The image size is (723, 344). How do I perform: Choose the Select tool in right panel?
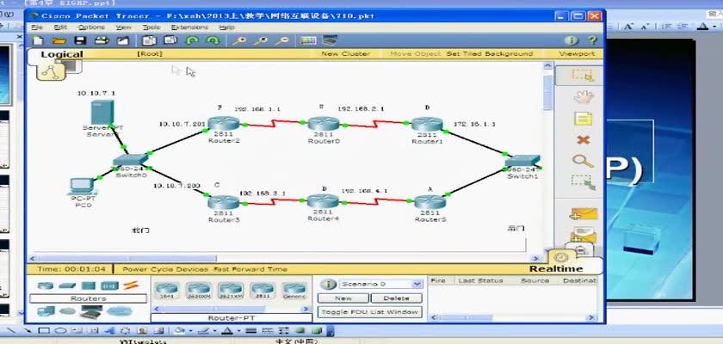[582, 75]
